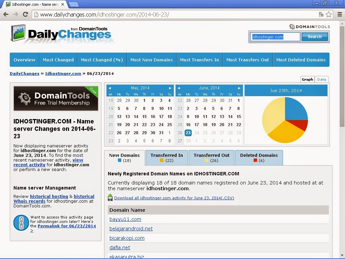Download all idhostinger.com activity CSV link
This screenshot has width=345, height=259.
coord(174,198)
